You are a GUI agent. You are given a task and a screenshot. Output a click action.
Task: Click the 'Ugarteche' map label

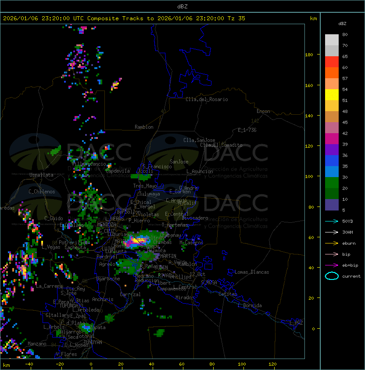pos(108,279)
